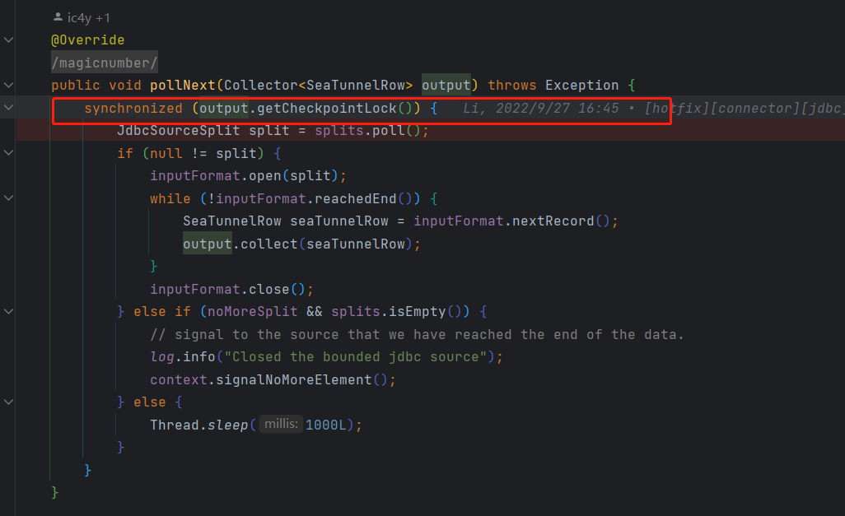Click the millis: parameter name hint
This screenshot has height=516, width=845.
click(280, 424)
